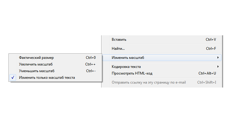Reset zoom with Фактический размер
The width and height of the screenshot is (235, 137).
(36, 57)
